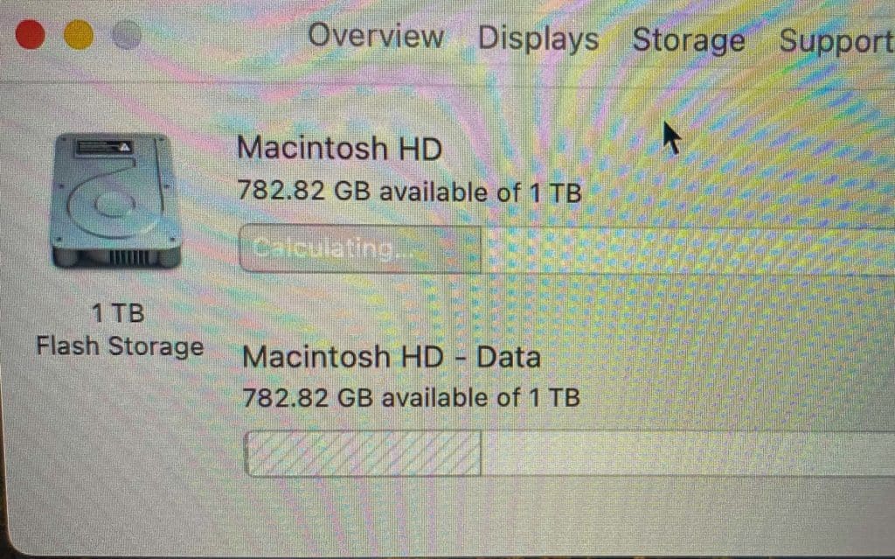
Task: Click the Macintosh HD - Data volume name
Action: (x=392, y=357)
